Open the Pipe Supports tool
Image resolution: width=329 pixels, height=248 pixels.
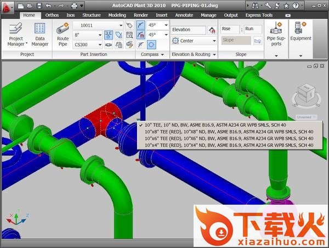tap(276, 33)
